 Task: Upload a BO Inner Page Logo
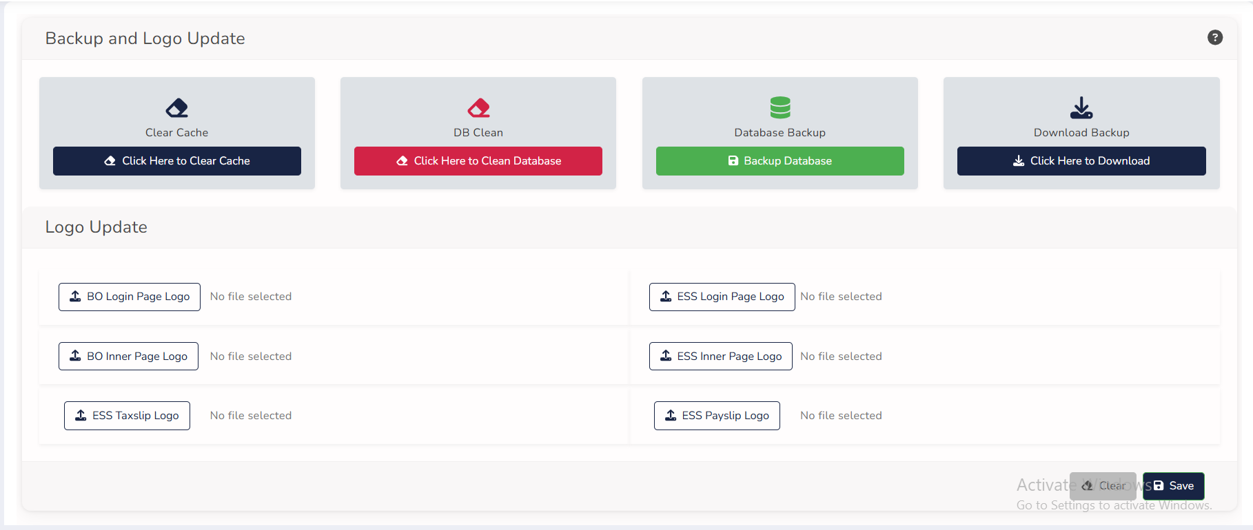click(x=128, y=357)
